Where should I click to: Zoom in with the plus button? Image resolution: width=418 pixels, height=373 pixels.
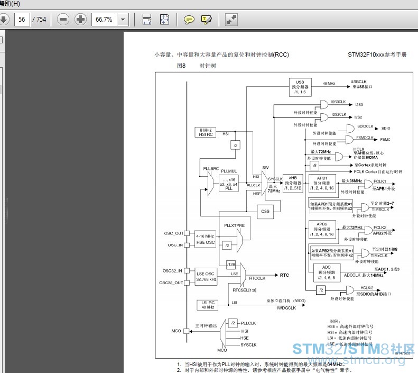coord(80,20)
